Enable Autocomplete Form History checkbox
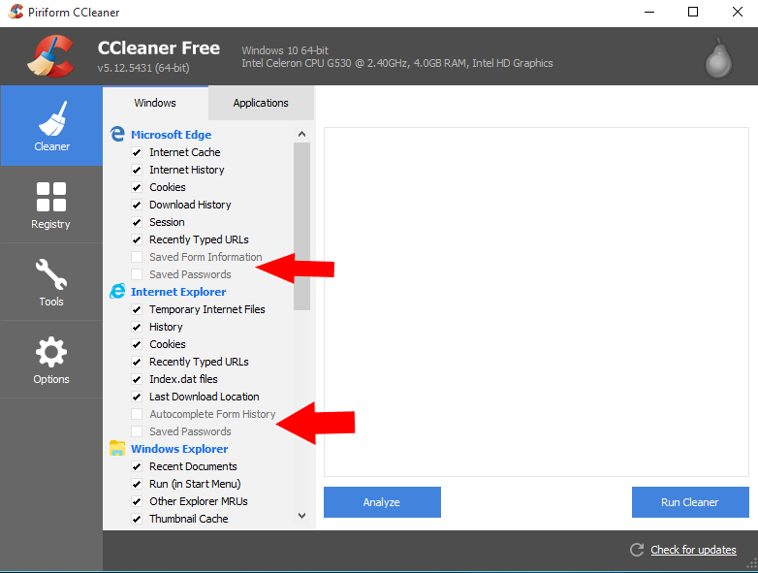 [x=137, y=415]
